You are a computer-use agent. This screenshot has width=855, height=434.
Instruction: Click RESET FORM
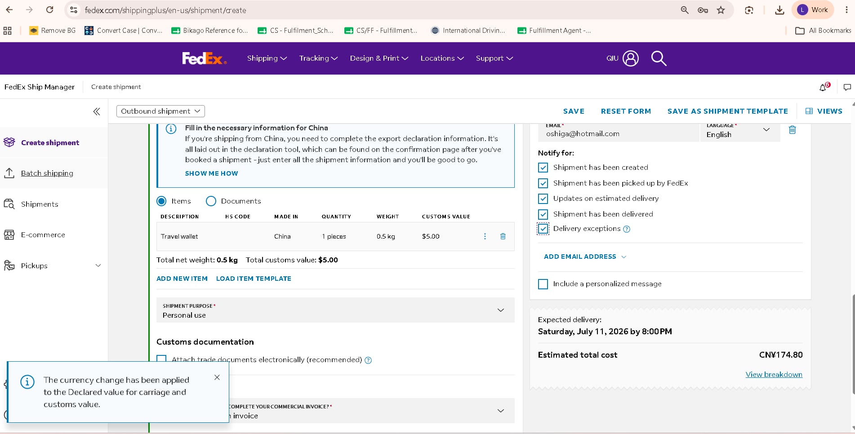tap(626, 111)
